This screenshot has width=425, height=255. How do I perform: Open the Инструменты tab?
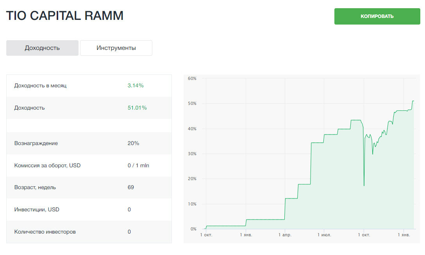pyautogui.click(x=116, y=48)
